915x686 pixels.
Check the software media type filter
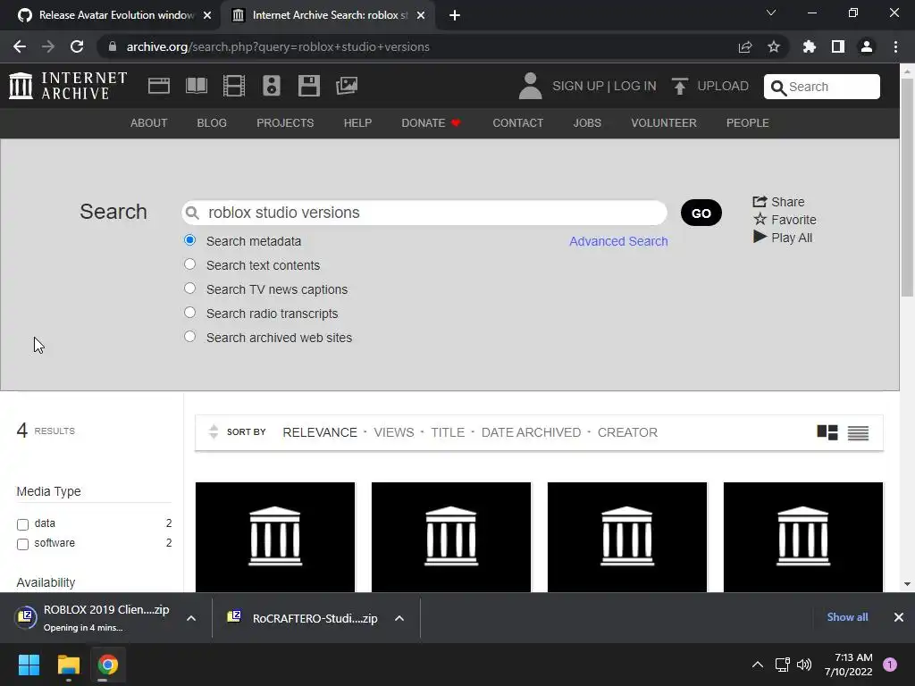(x=22, y=544)
